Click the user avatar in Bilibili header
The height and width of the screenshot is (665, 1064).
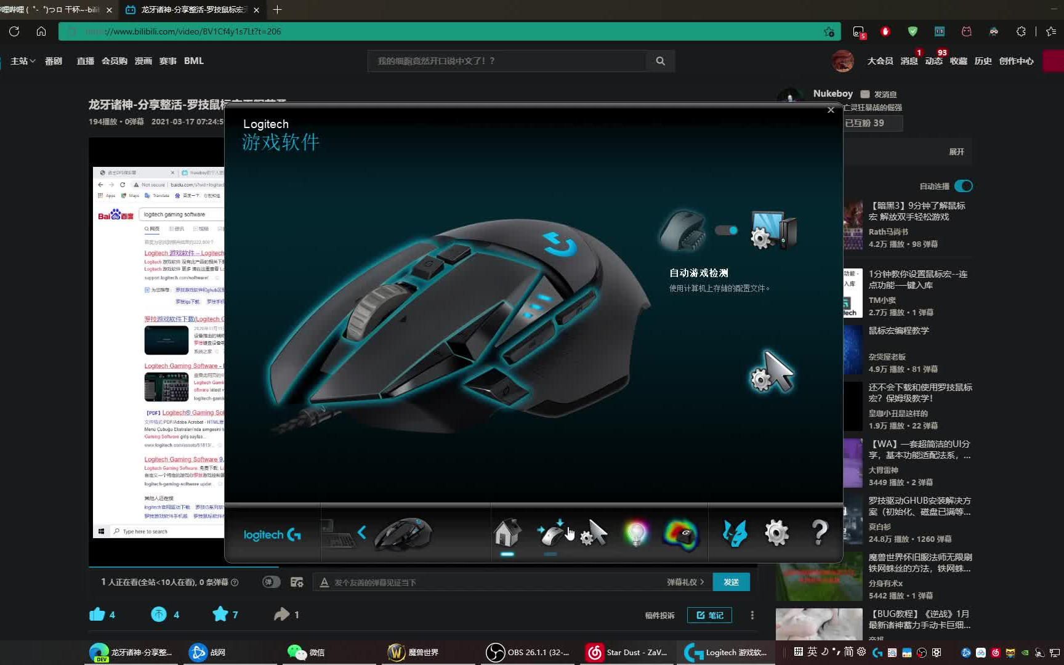click(842, 61)
